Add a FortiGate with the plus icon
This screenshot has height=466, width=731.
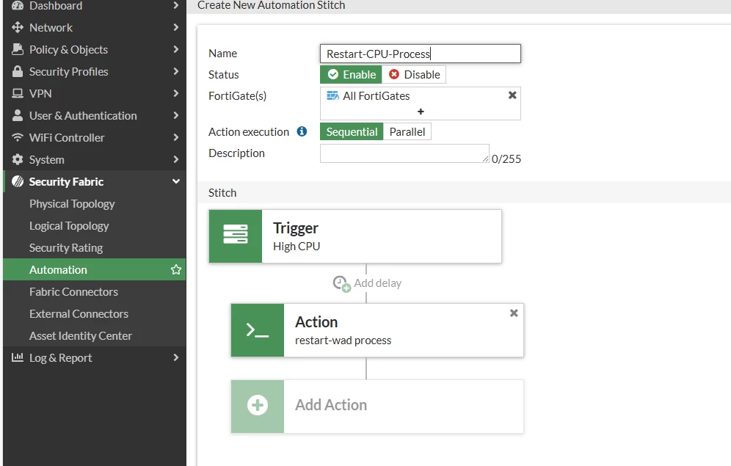coord(421,112)
